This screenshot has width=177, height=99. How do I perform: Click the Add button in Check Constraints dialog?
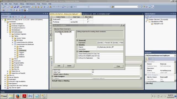pos(59,66)
